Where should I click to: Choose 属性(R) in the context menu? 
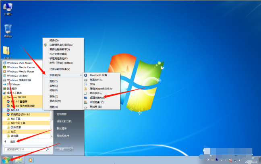click(x=63, y=107)
